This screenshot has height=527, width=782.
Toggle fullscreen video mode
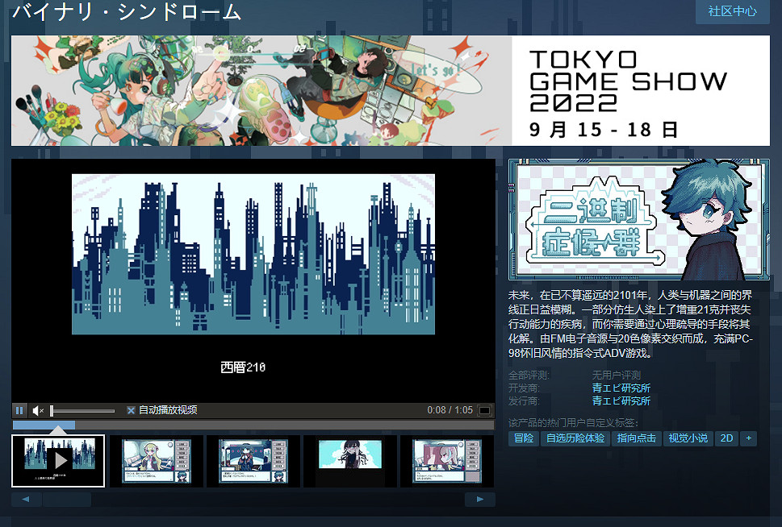pos(484,410)
